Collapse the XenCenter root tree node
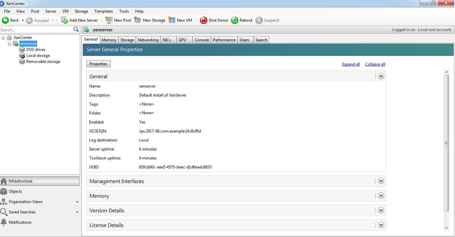Viewport: 455px width, 237px height. tap(3, 38)
